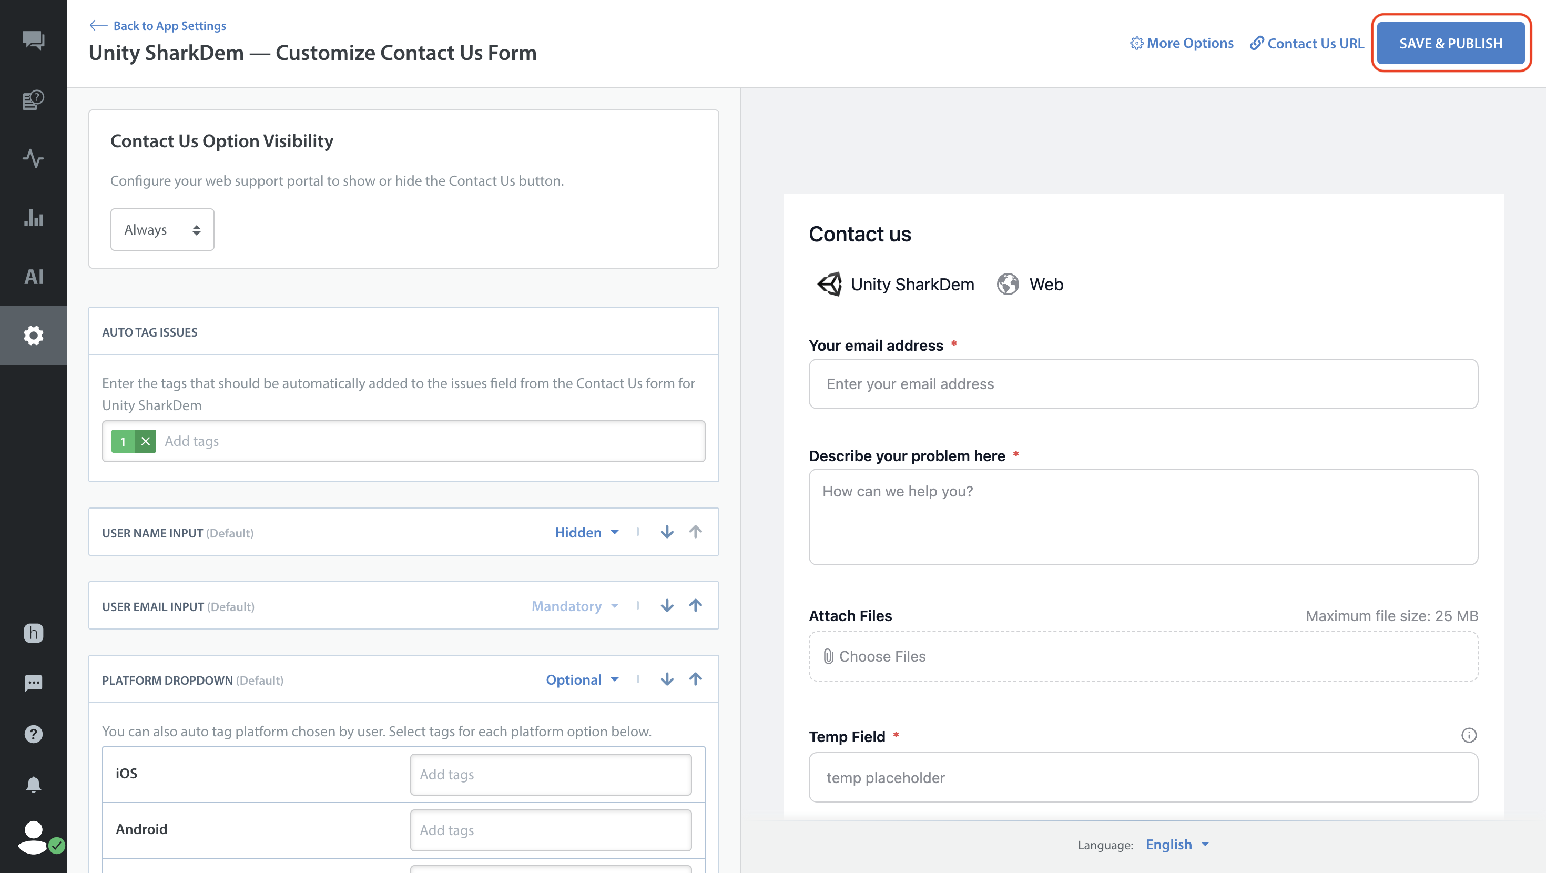
Task: Open the AI section in sidebar
Action: [x=34, y=277]
